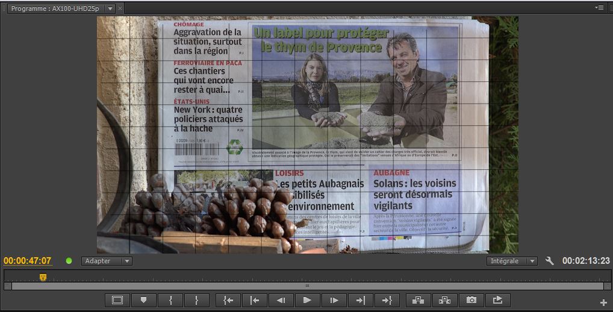Image resolution: width=613 pixels, height=312 pixels.
Task: Click the left handle of the zoom scroll bar
Action: 7,286
